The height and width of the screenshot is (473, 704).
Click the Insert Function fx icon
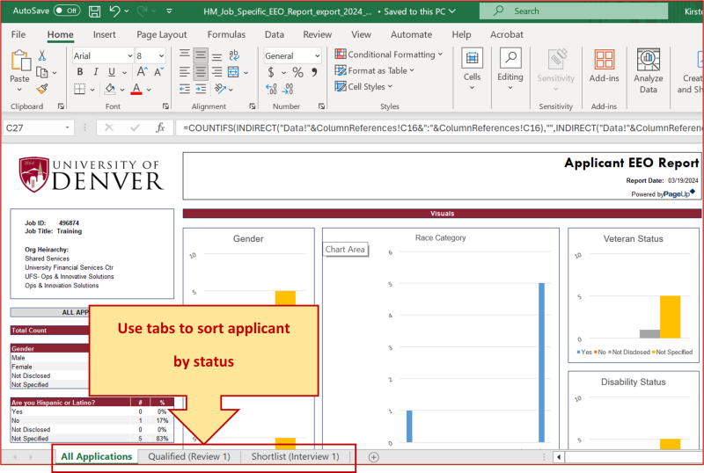click(160, 127)
